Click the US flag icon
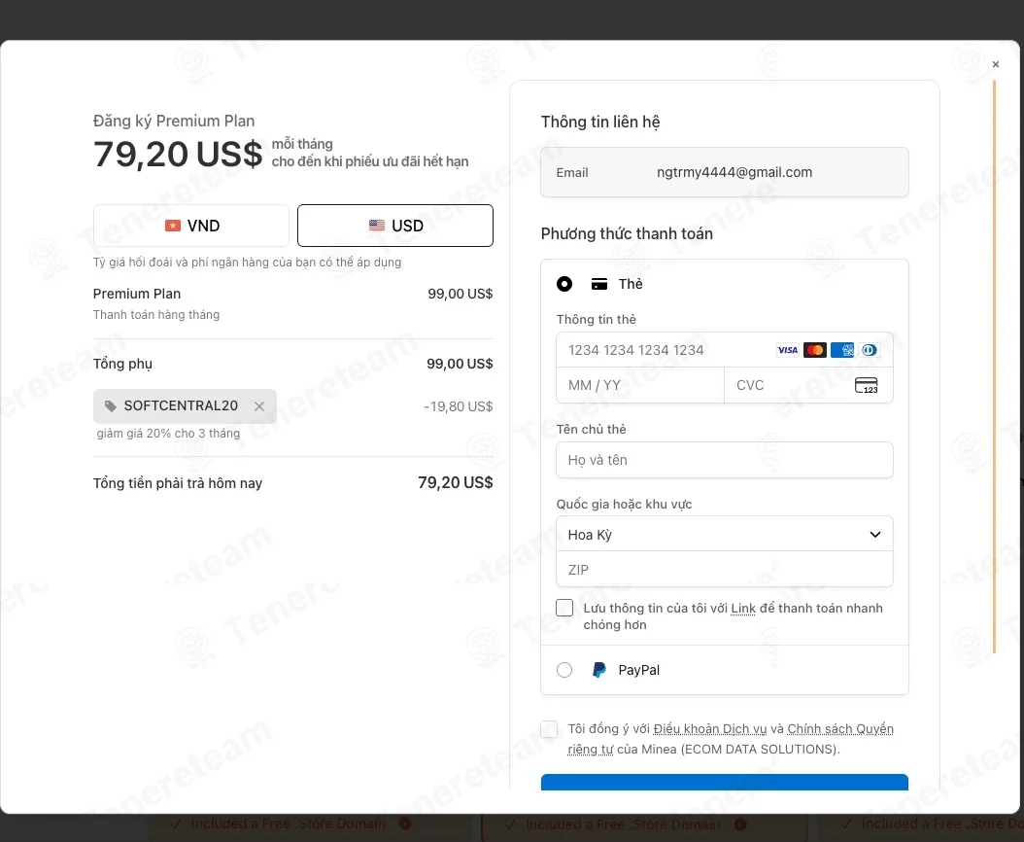Screen dimensions: 1024x842 (x=377, y=226)
